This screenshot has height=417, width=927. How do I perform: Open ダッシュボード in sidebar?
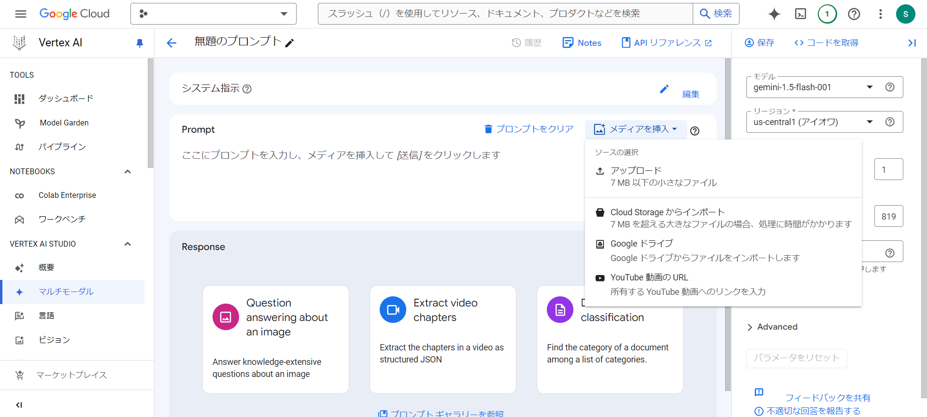pyautogui.click(x=72, y=99)
